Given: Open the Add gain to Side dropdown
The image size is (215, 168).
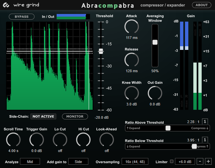Looking at the screenshot, I should [78, 162].
